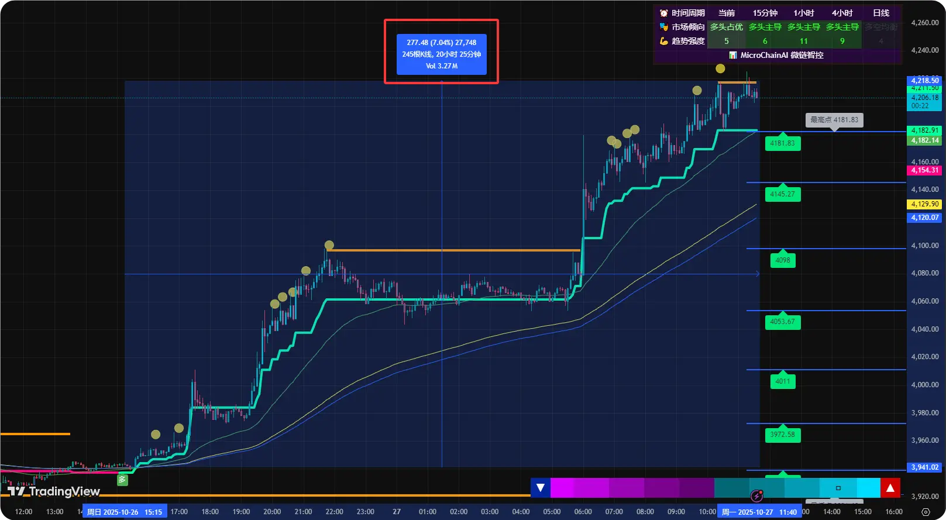Click the 16:00 time axis label

point(894,512)
